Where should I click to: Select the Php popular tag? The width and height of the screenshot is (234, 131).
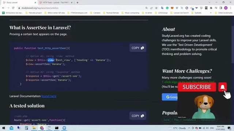(x=176, y=120)
